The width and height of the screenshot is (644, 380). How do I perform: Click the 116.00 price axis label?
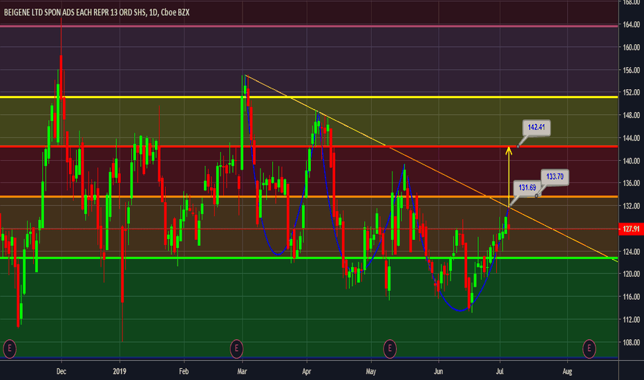(x=631, y=296)
